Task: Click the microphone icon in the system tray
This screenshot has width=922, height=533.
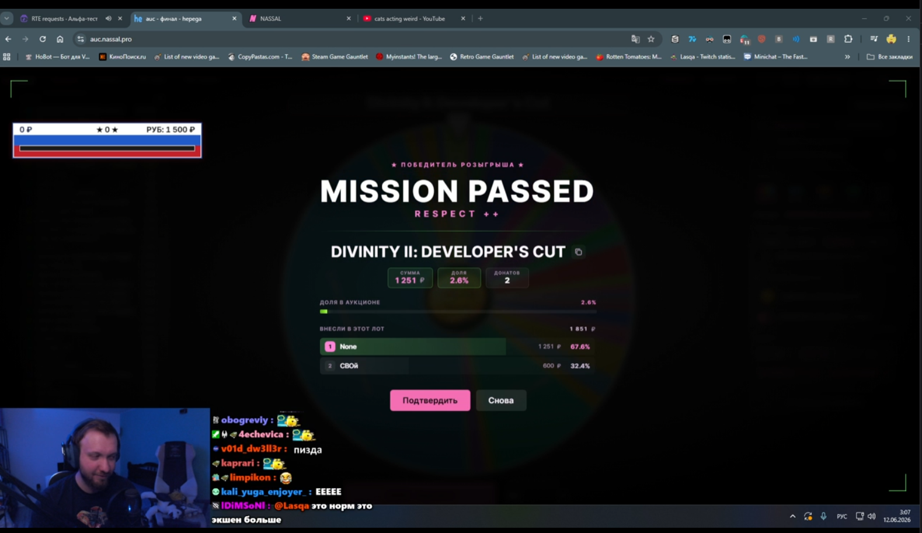Action: tap(823, 516)
